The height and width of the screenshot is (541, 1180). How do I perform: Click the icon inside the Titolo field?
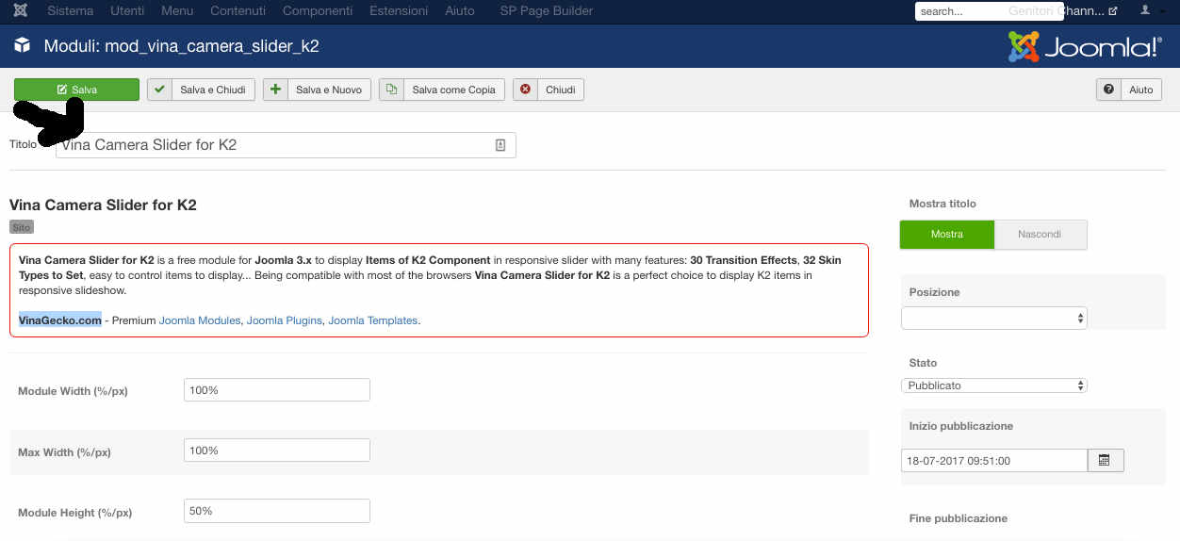[500, 145]
